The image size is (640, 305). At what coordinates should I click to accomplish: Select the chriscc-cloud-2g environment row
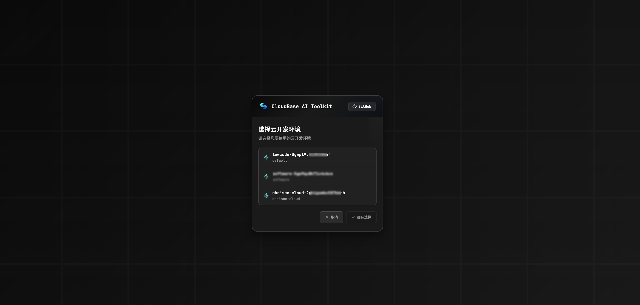317,196
